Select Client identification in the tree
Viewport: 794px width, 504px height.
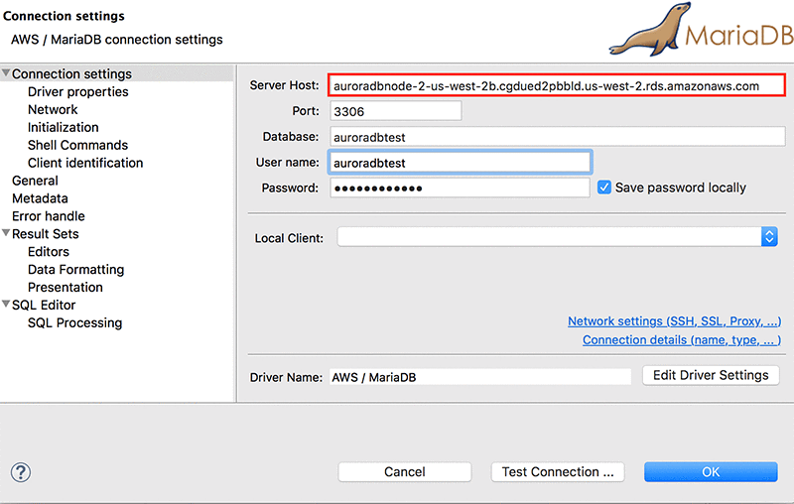click(85, 163)
